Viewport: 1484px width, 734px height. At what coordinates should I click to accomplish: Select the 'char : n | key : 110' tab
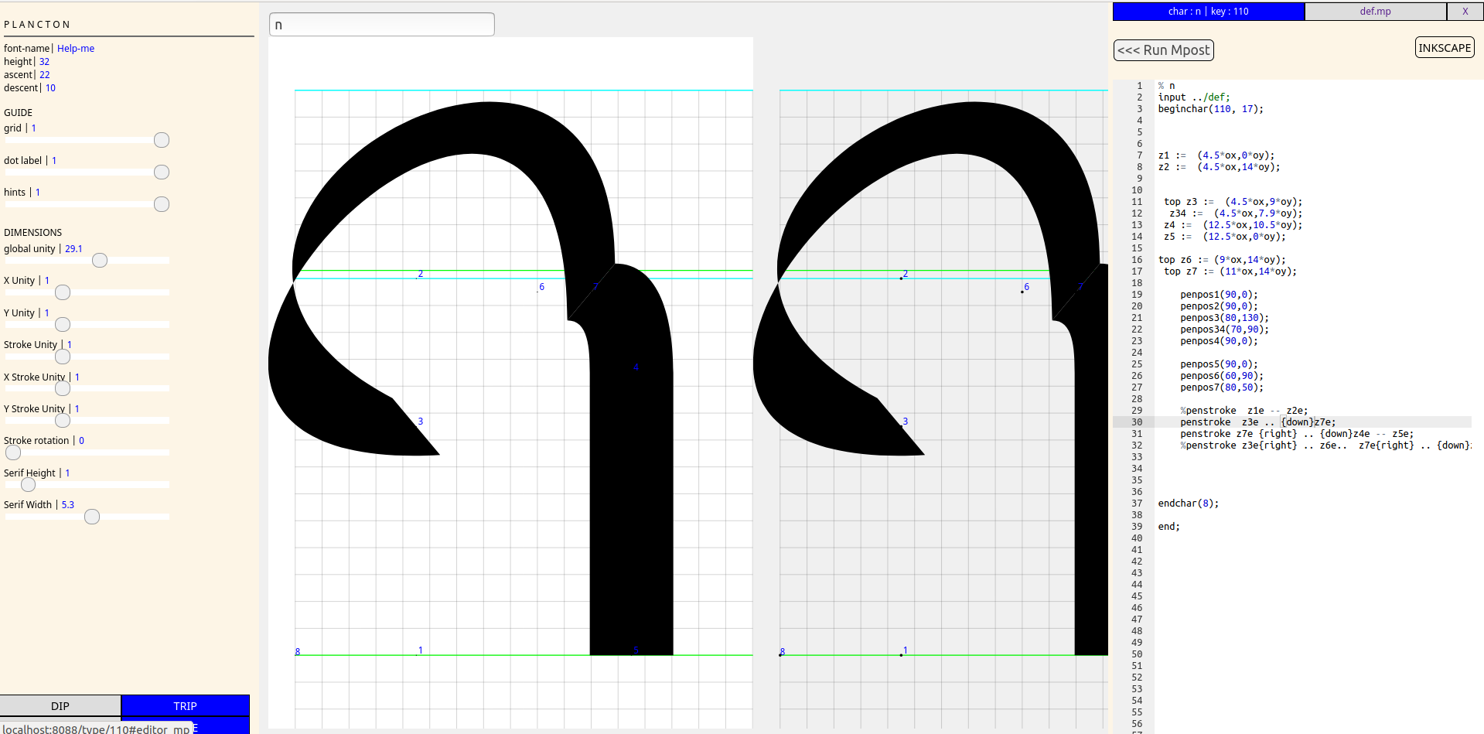pyautogui.click(x=1208, y=12)
